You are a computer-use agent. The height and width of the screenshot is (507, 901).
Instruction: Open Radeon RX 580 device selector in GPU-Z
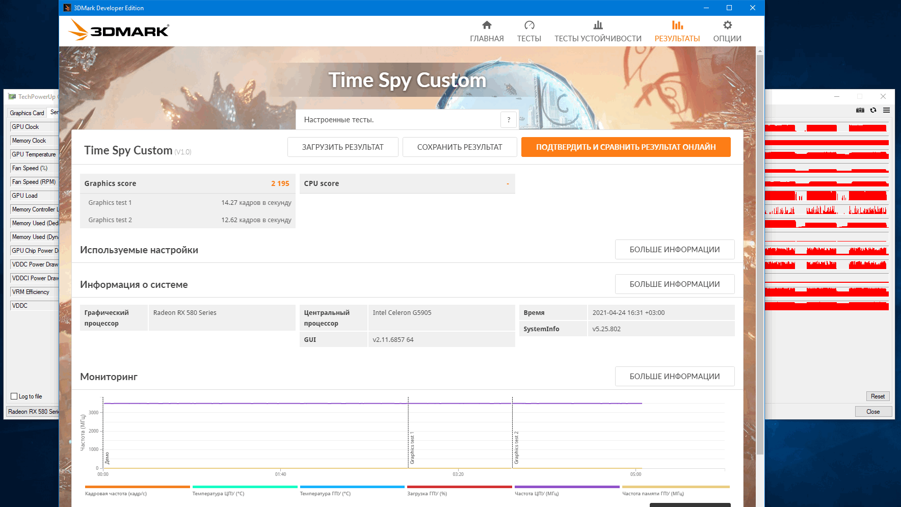click(x=33, y=412)
